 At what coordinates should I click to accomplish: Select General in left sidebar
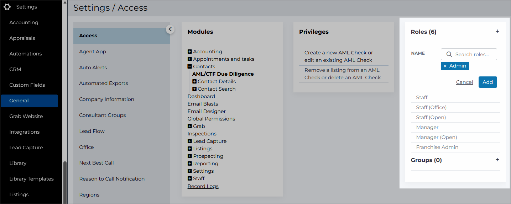[29, 101]
